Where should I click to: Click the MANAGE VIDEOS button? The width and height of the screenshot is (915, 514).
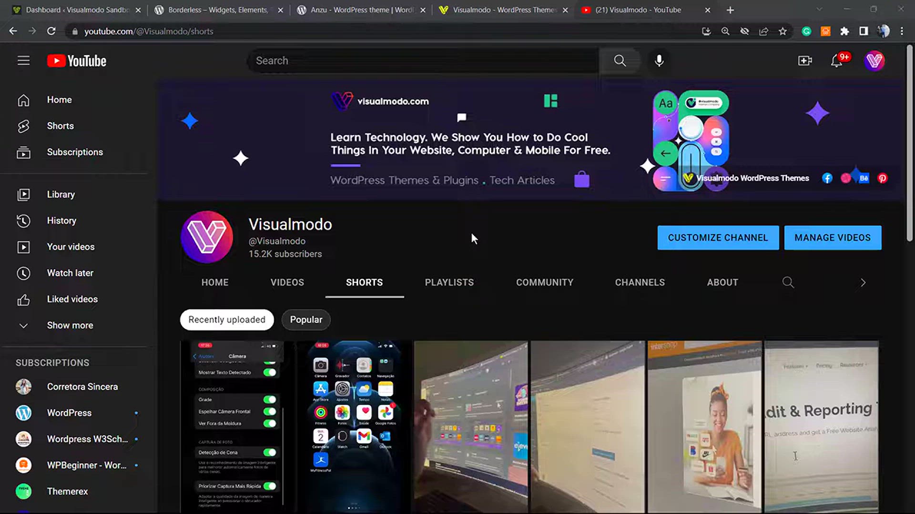(833, 237)
